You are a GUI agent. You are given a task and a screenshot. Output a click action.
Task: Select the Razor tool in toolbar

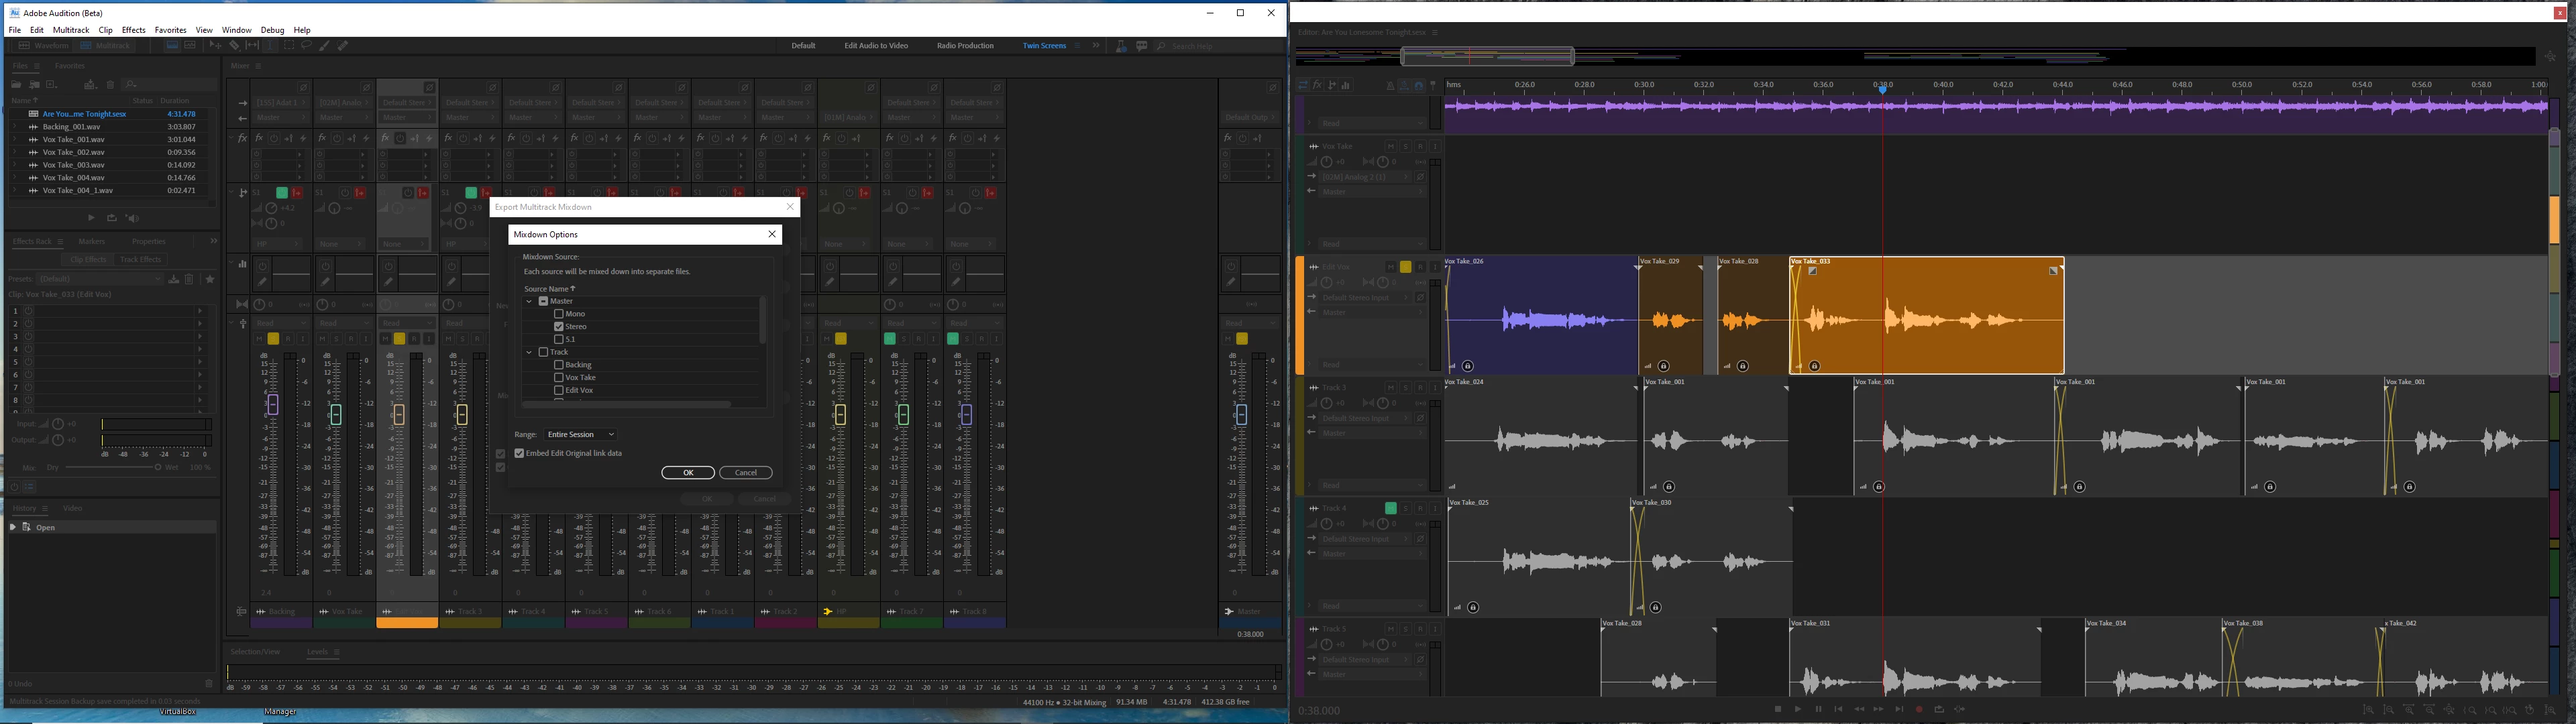point(234,45)
